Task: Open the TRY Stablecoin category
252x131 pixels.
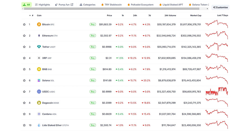Action: 111,5
